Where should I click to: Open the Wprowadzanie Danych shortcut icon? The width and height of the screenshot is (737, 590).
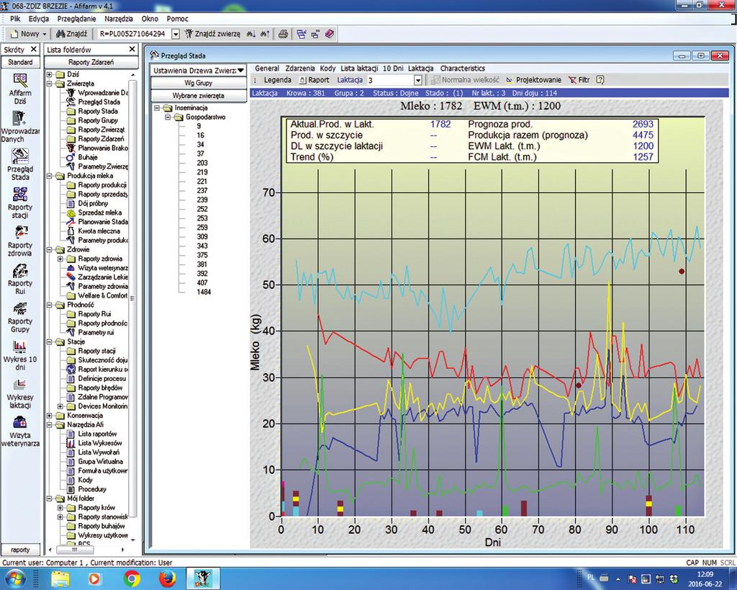19,117
